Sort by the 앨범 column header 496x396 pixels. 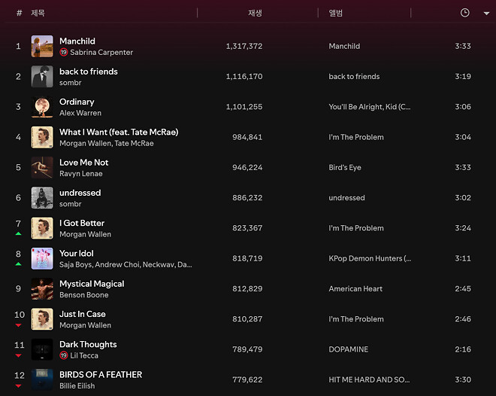(x=336, y=13)
